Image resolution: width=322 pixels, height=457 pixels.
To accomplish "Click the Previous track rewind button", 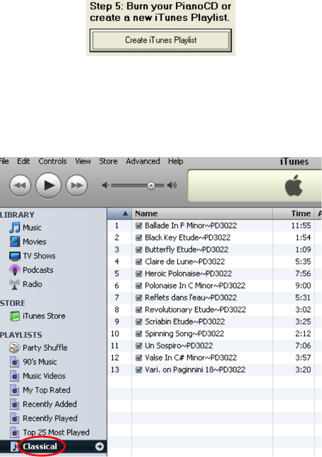I will point(20,185).
